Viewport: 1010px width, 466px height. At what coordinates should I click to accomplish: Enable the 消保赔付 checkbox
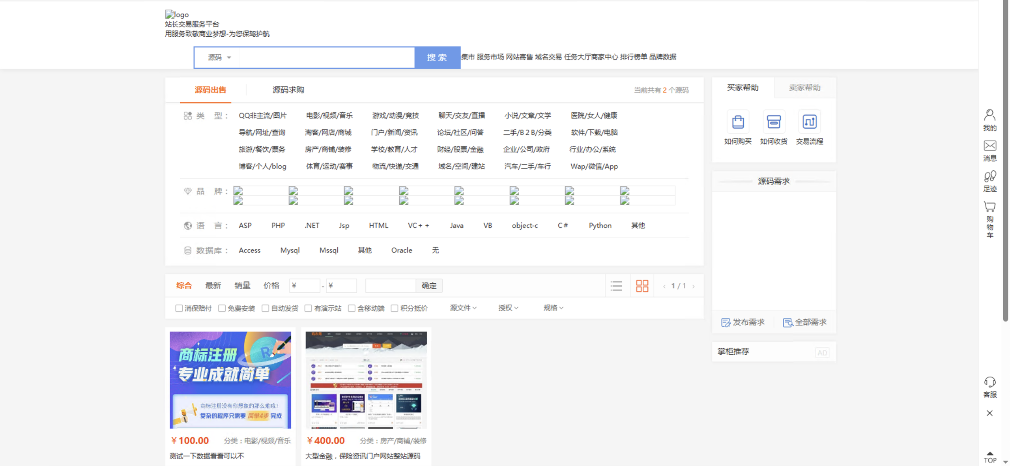click(179, 308)
